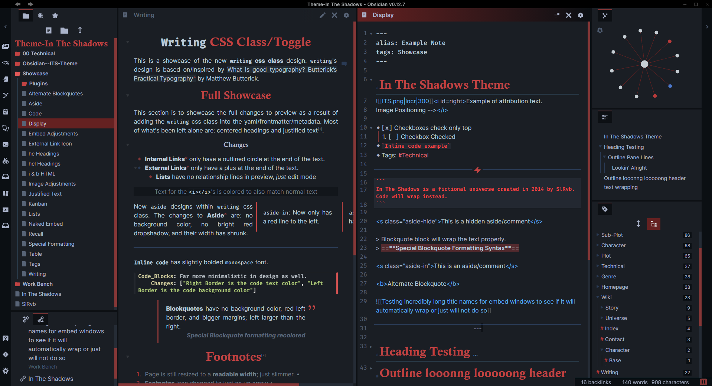Toggle the 'Checkbox Checked' checkbox

393,137
